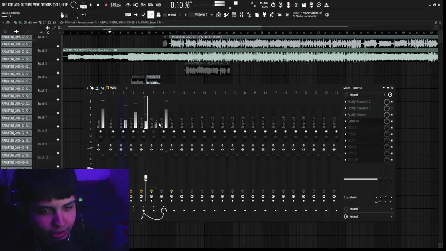Open the audio editor scissors icon
Viewport: 446px width, 251px height.
[x=280, y=5]
